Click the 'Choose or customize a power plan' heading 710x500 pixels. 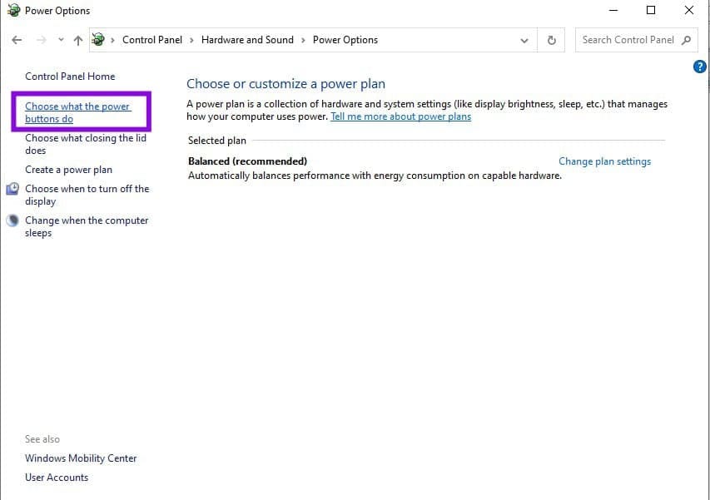pyautogui.click(x=285, y=84)
